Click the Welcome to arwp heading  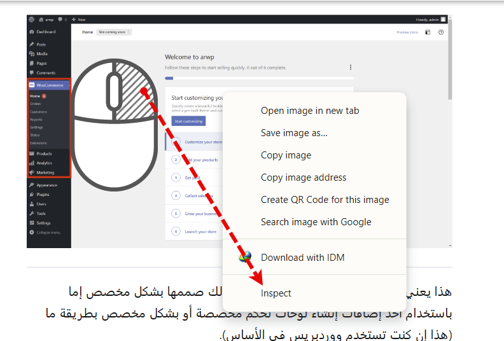[x=190, y=57]
